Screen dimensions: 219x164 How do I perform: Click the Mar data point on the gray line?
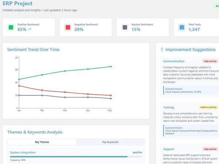[x=65, y=97]
